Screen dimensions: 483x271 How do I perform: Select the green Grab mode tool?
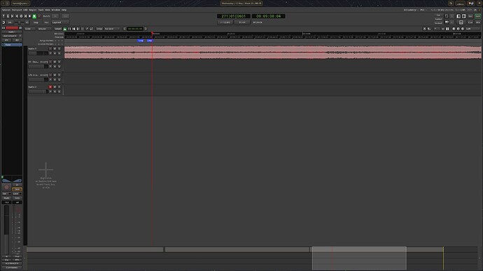(64, 29)
